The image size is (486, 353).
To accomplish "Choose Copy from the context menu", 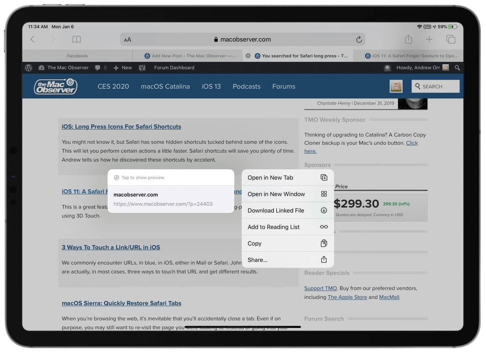I will [x=288, y=243].
